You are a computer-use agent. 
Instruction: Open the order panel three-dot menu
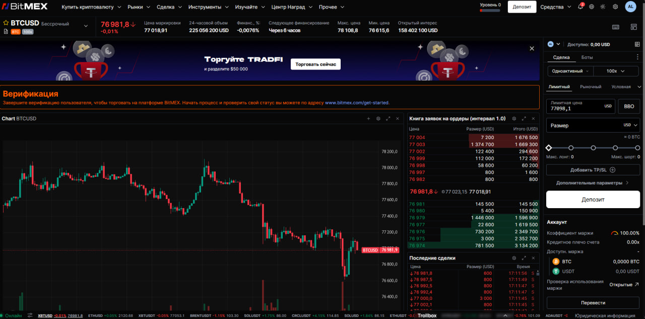(x=637, y=57)
